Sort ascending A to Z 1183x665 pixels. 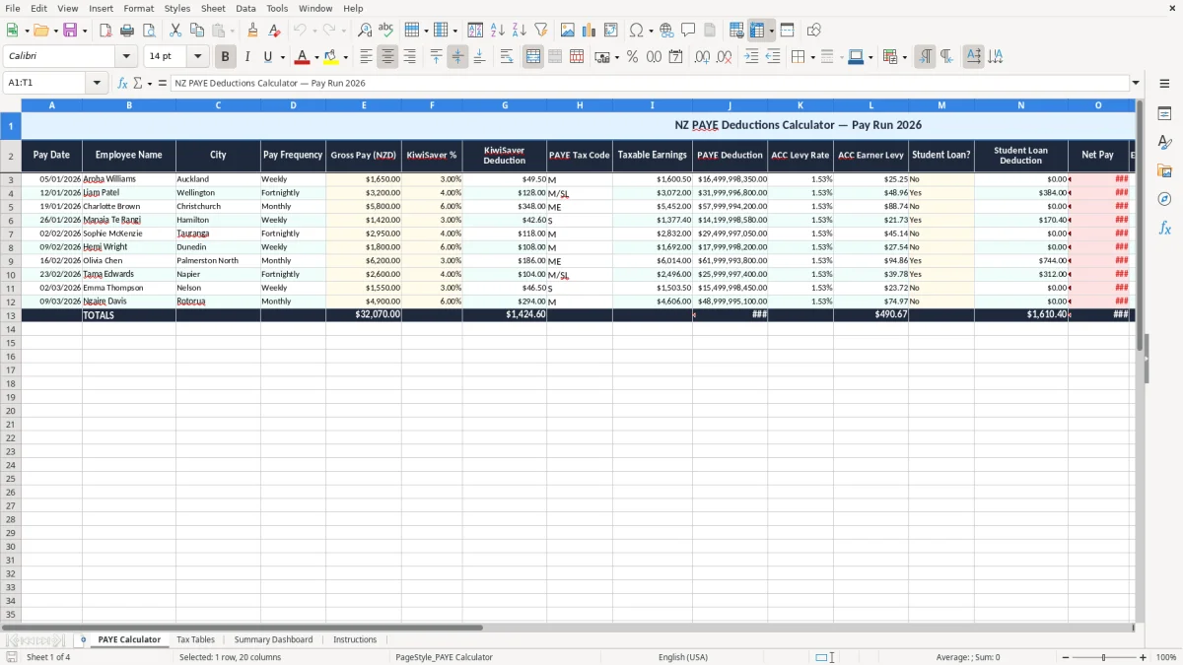(x=498, y=31)
